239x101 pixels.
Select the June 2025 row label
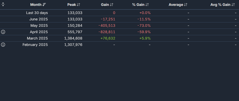coord(39,19)
